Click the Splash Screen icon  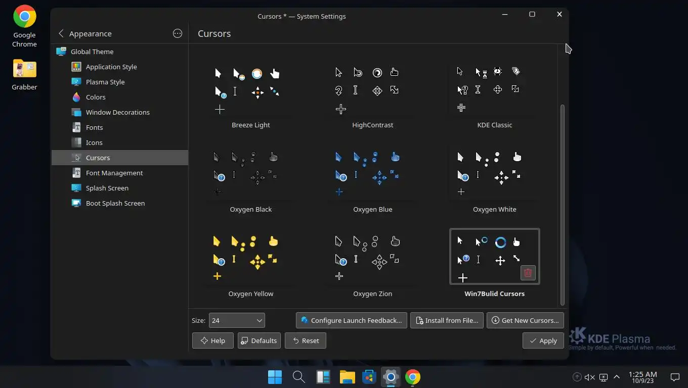click(x=76, y=188)
